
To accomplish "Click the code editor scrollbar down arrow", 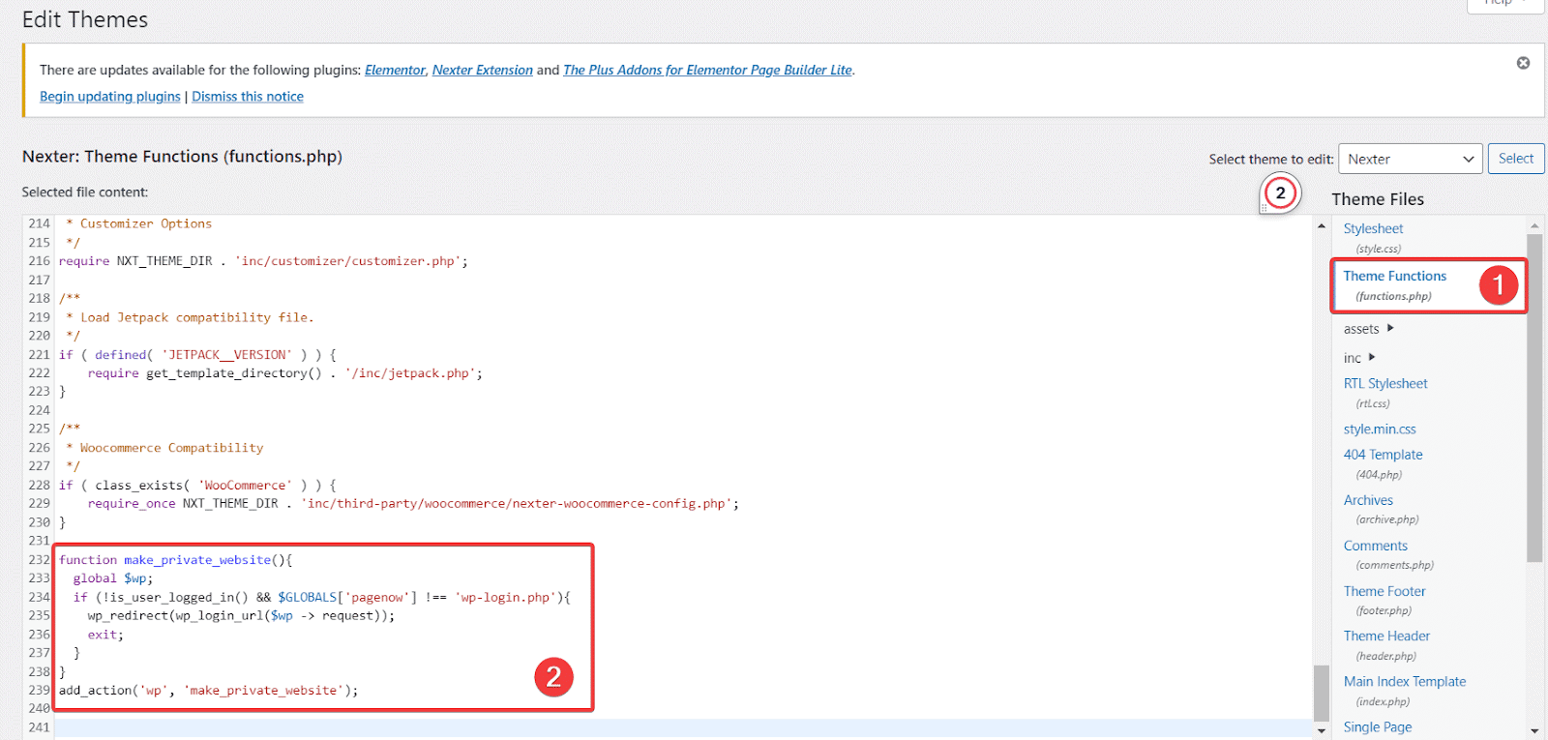I will click(1322, 730).
